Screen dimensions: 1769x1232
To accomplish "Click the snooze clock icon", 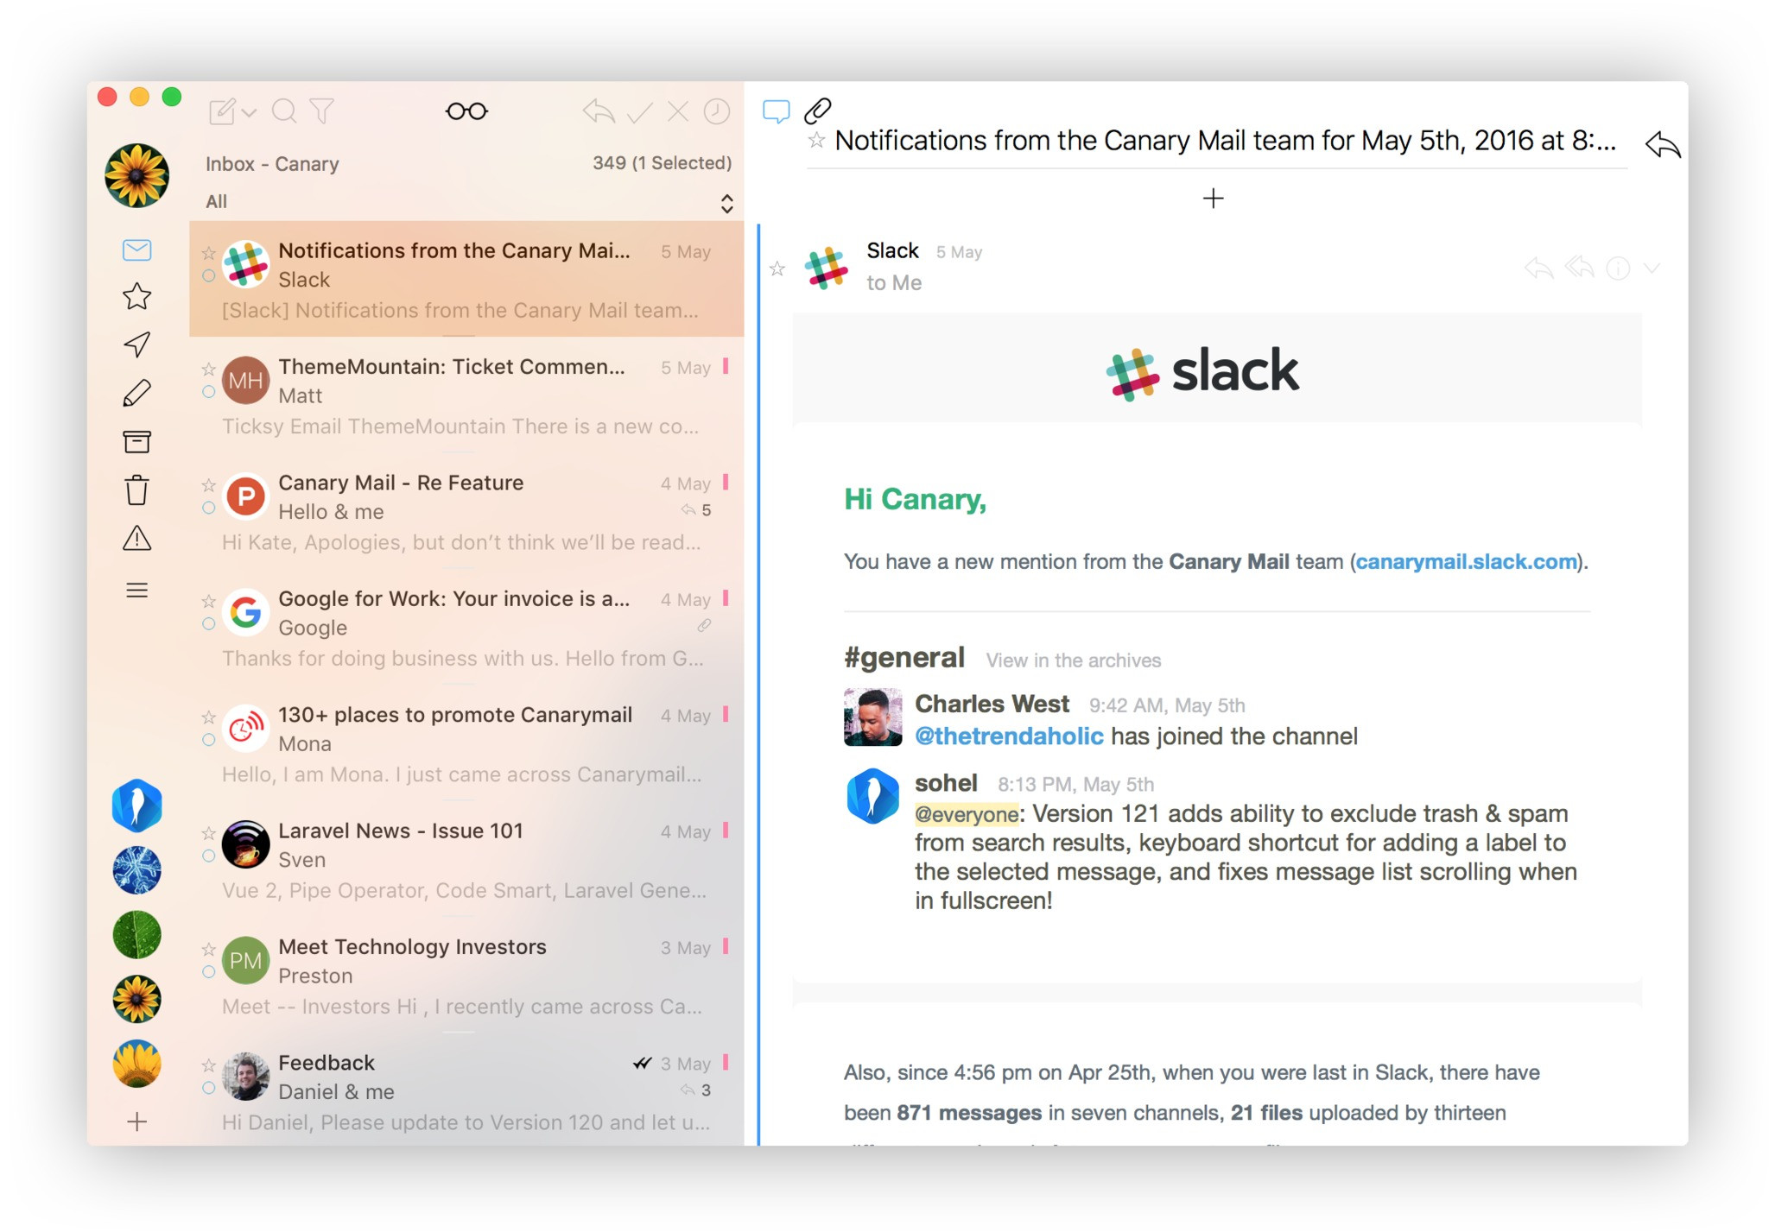I will click(x=717, y=111).
